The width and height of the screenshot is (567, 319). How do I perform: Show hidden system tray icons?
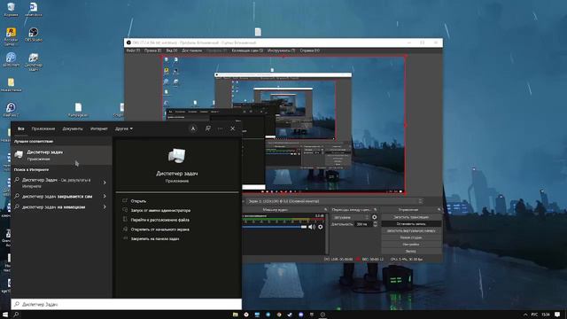[x=525, y=315]
